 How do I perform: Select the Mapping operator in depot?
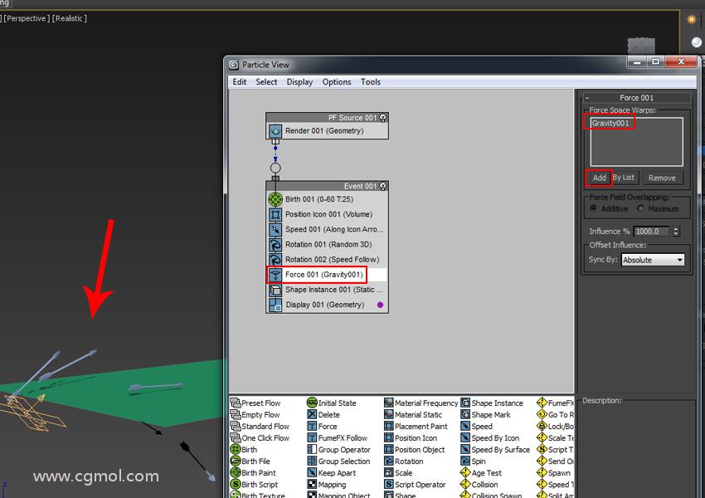tap(327, 485)
